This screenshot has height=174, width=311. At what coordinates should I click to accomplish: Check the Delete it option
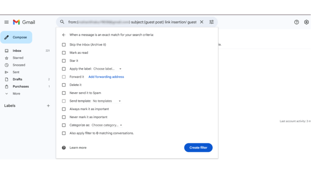[x=64, y=85]
